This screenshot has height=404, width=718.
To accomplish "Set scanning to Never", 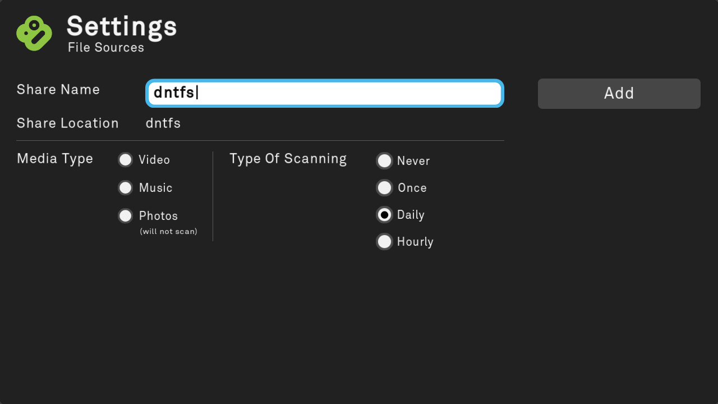I will (384, 161).
